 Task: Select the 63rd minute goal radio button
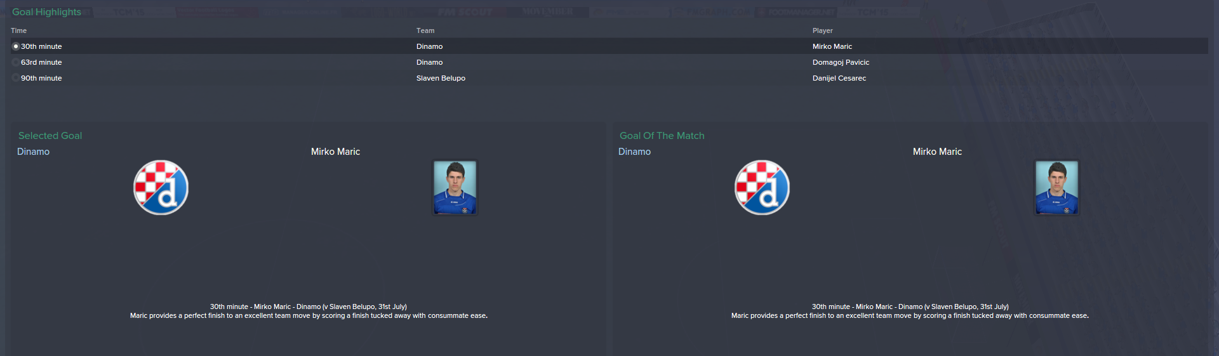pyautogui.click(x=16, y=62)
